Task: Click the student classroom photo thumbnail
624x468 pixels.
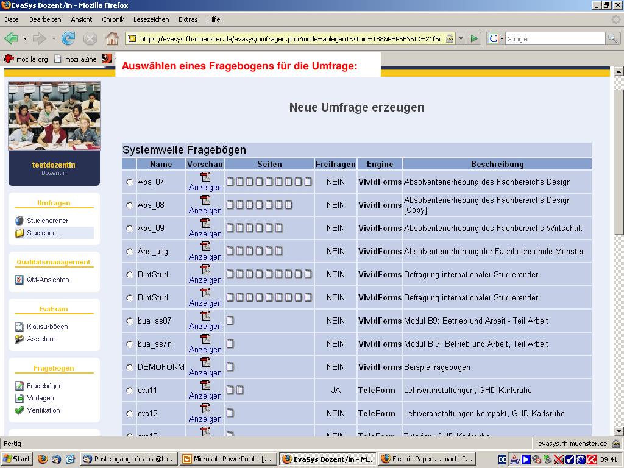Action: coord(54,116)
